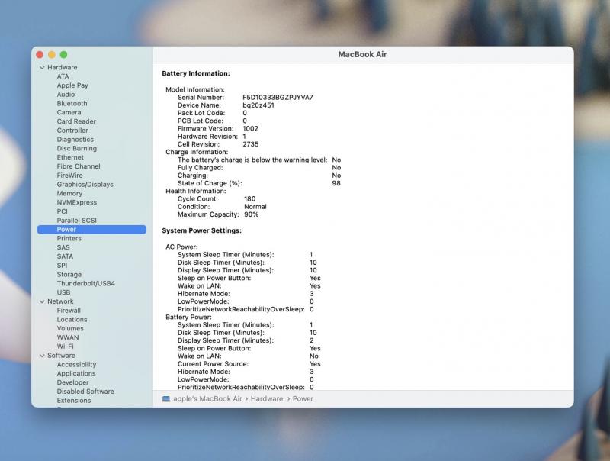The width and height of the screenshot is (610, 461).
Task: Click apple's MacBook Air in path bar
Action: click(x=207, y=398)
